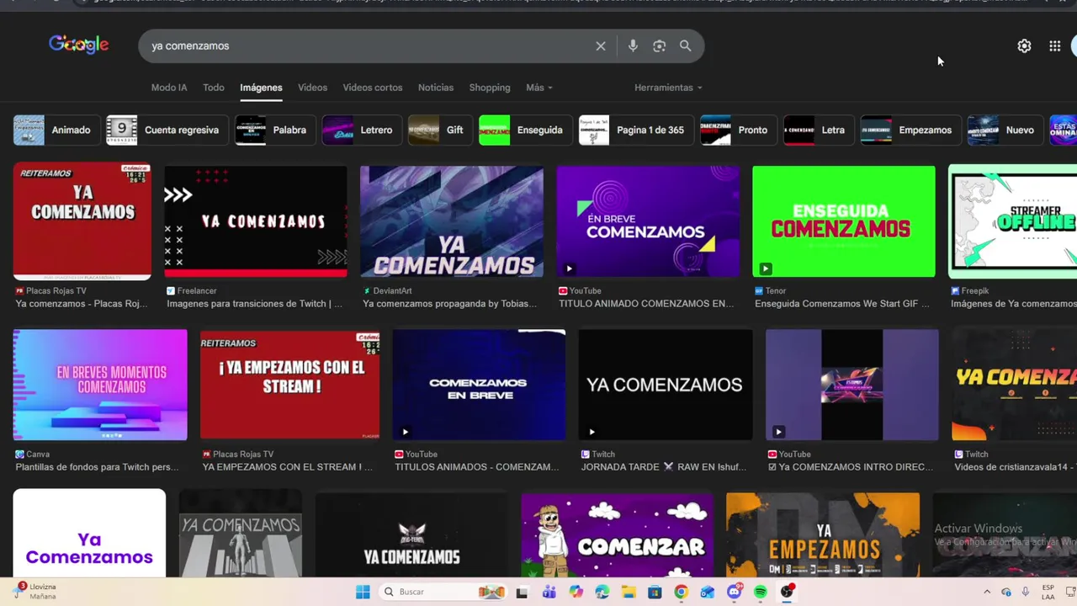Open the Freepik 'Streamer Offline' image
This screenshot has width=1077, height=606.
click(1013, 221)
